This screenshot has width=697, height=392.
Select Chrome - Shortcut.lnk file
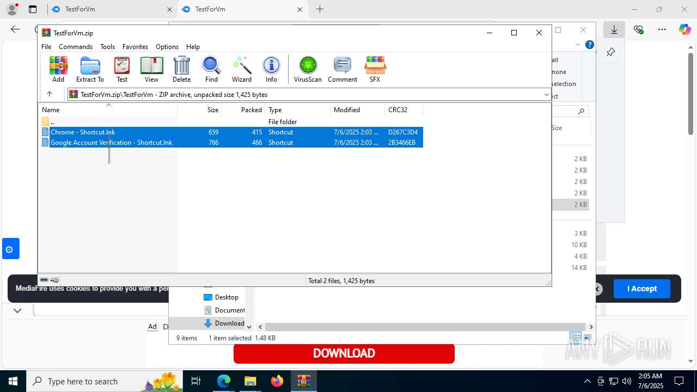click(x=231, y=132)
